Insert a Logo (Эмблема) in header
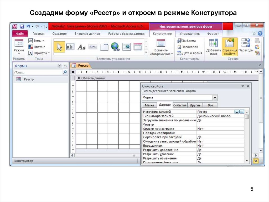The image size is (269, 202). pos(187,41)
